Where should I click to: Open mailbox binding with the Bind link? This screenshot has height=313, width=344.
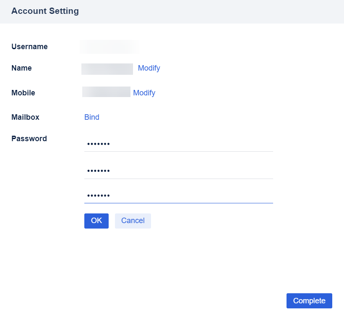point(91,117)
